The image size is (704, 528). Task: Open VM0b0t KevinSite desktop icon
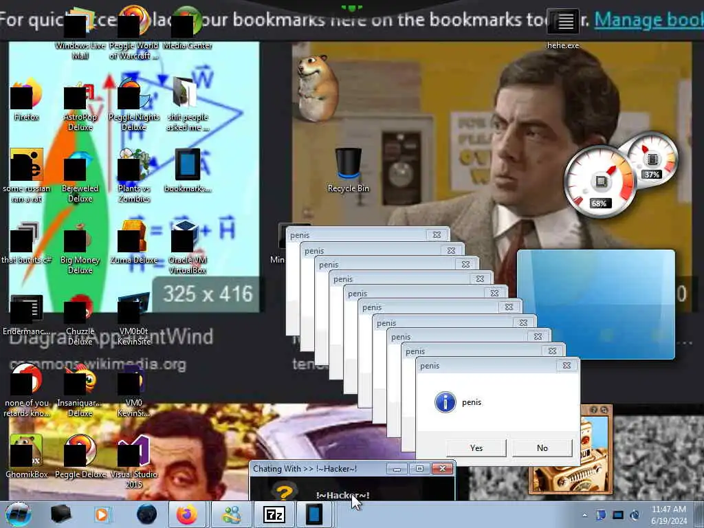click(x=134, y=320)
